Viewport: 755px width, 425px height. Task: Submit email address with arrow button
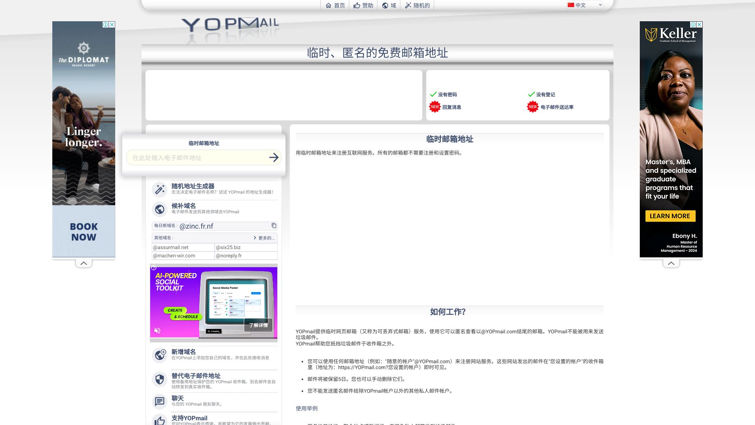coord(274,158)
